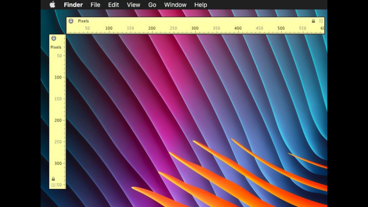This screenshot has width=368, height=207.
Task: Click the 300 mark on horizontal ruler
Action: tap(195, 28)
